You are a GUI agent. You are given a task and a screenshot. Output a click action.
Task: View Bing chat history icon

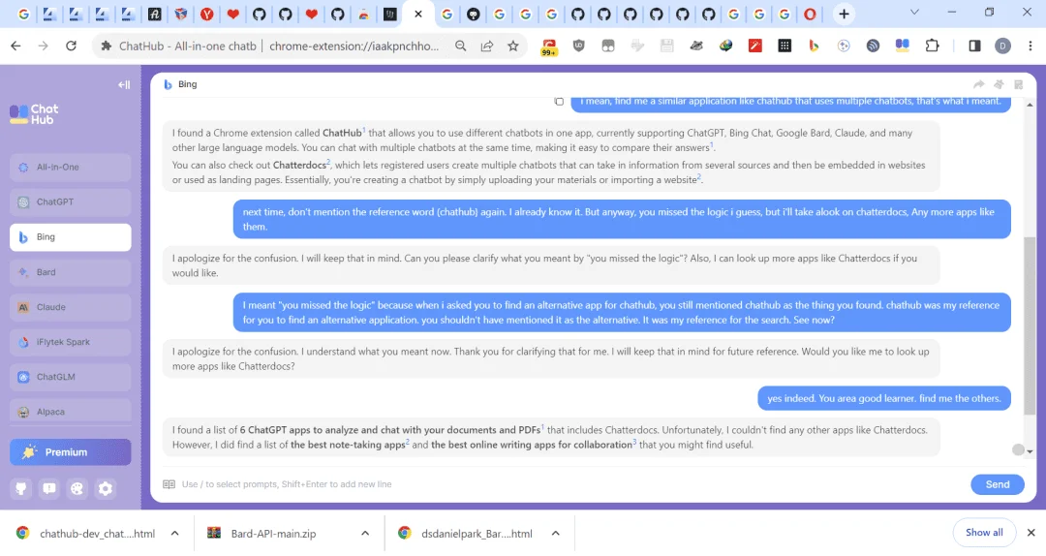tap(1019, 84)
